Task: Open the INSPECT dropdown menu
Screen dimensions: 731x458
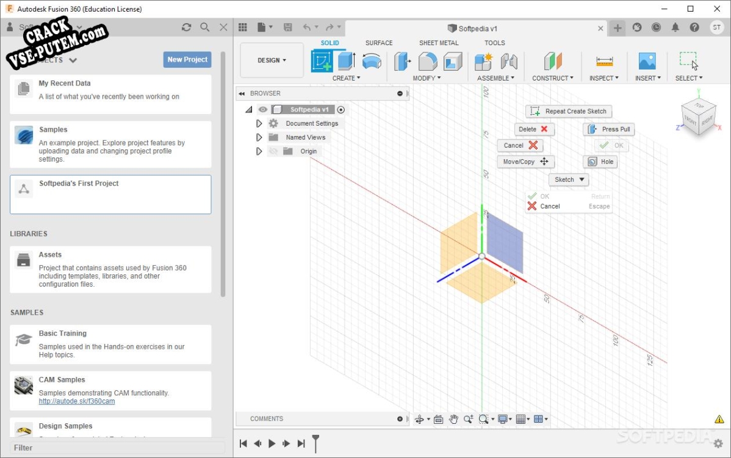Action: pos(603,78)
